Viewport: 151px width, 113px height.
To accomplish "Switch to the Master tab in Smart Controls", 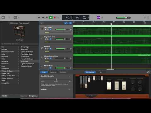I will pos(53,72).
